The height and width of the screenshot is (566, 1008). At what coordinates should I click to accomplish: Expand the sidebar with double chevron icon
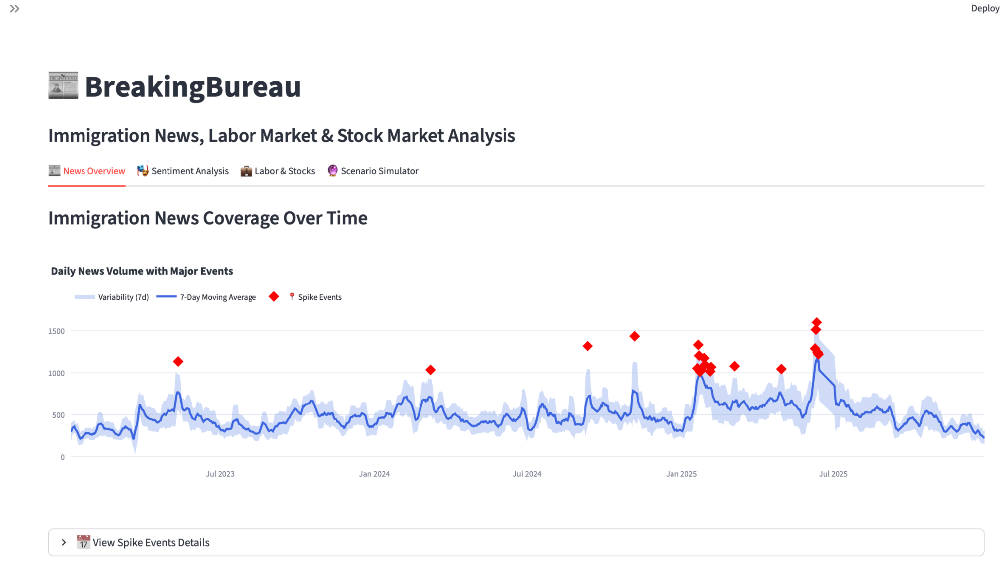pyautogui.click(x=14, y=9)
